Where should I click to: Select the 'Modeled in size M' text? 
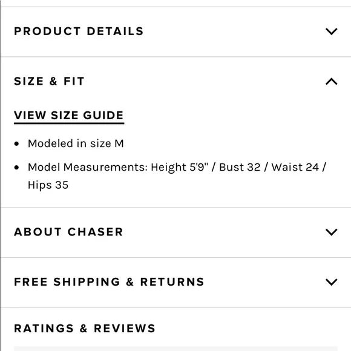pos(76,143)
